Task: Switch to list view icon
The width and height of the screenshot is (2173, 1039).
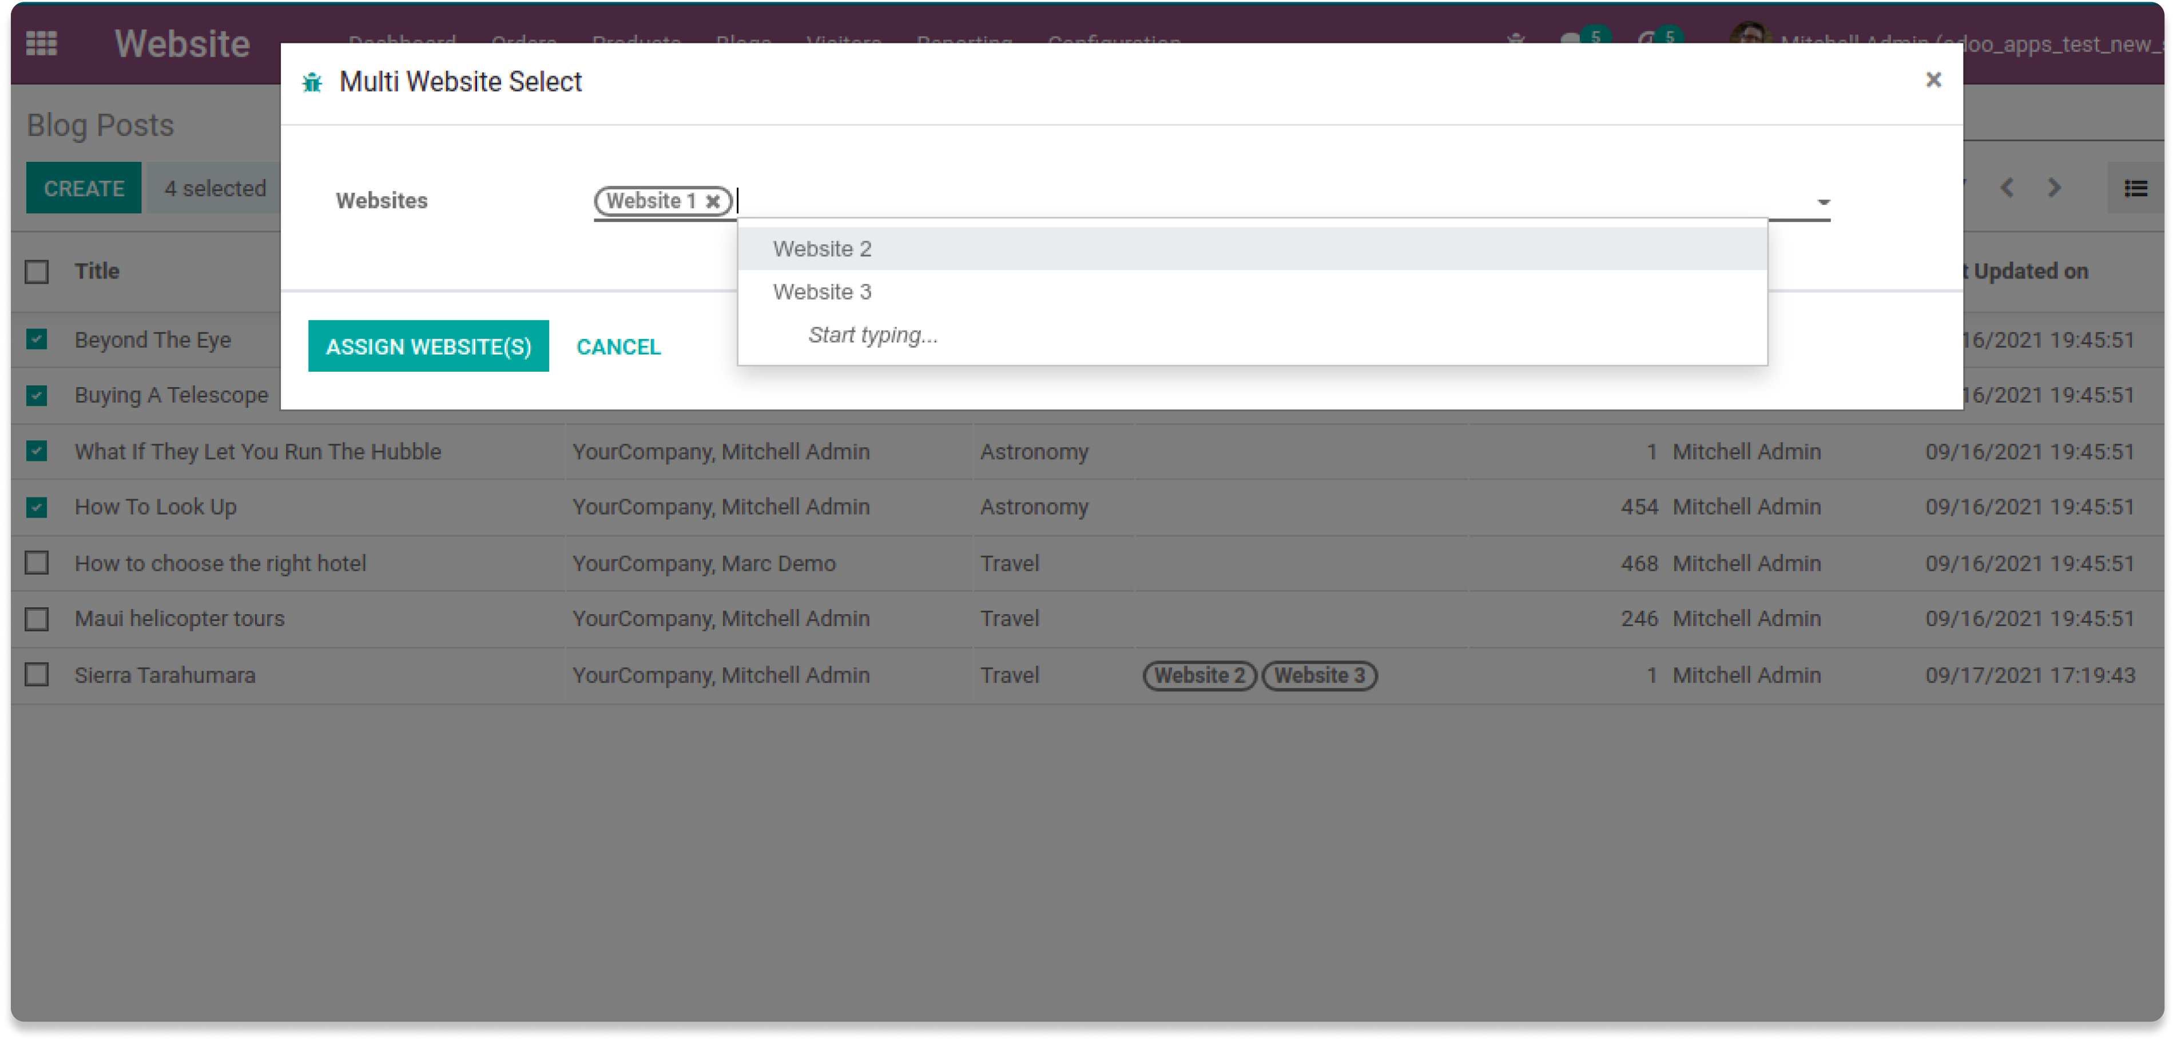Action: click(2135, 188)
